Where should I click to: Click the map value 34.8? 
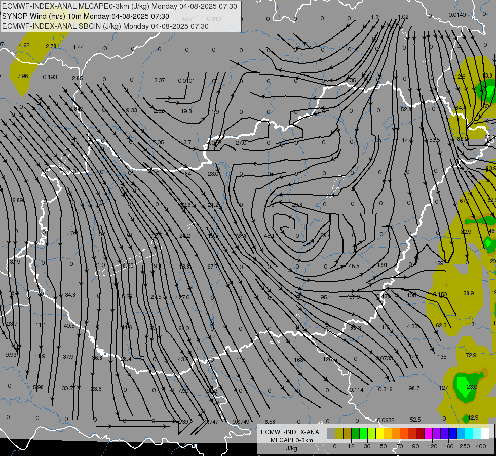click(70, 295)
